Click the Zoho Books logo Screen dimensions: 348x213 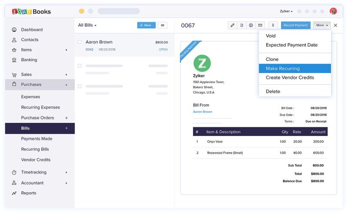[31, 12]
